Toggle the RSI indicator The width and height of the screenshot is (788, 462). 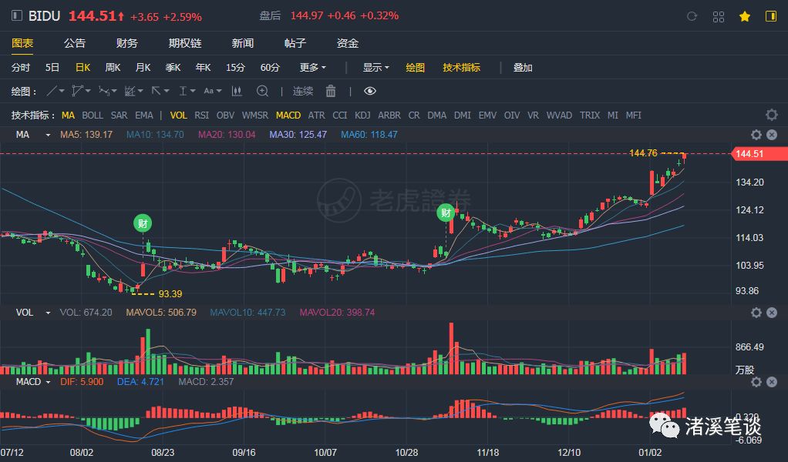coord(201,115)
